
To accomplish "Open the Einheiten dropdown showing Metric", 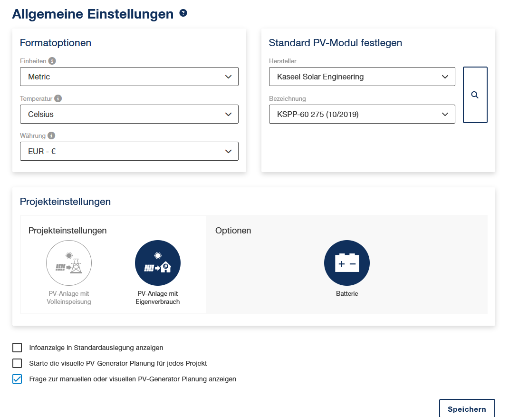I will point(129,77).
